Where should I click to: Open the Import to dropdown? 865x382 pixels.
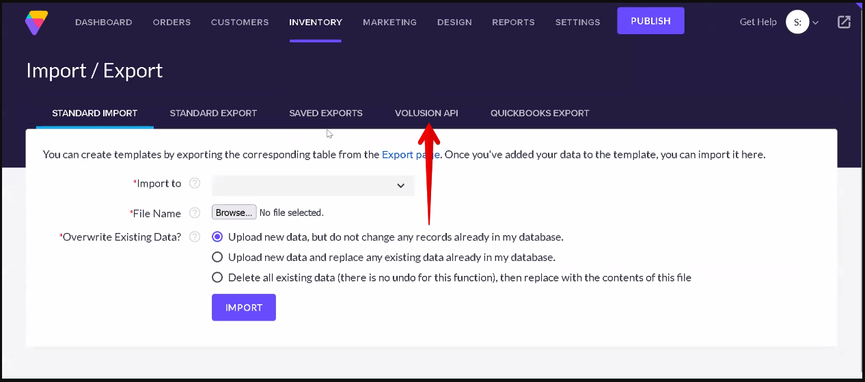313,185
